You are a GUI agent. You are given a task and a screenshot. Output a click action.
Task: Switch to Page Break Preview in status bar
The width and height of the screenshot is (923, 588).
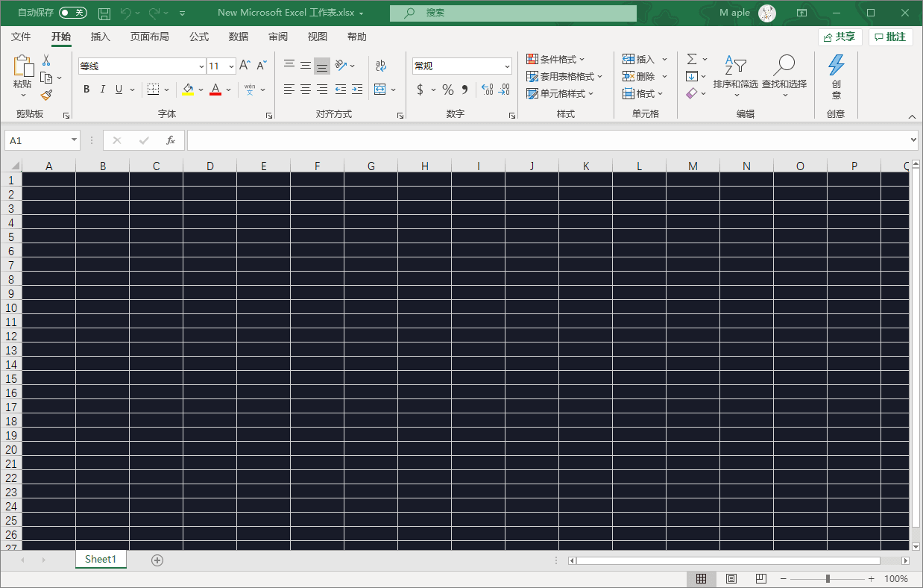tap(761, 579)
